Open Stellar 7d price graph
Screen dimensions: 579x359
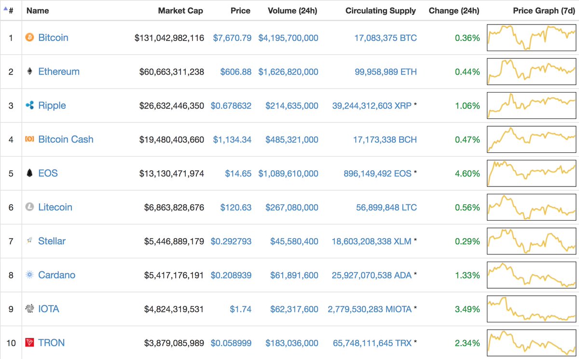click(x=532, y=241)
